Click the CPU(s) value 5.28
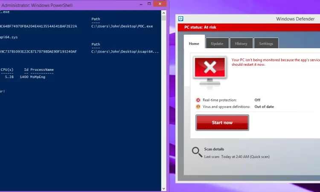Screen dimensions: 320x192 pos(9,77)
